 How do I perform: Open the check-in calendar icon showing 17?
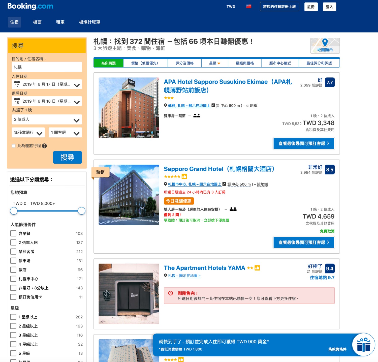(17, 84)
